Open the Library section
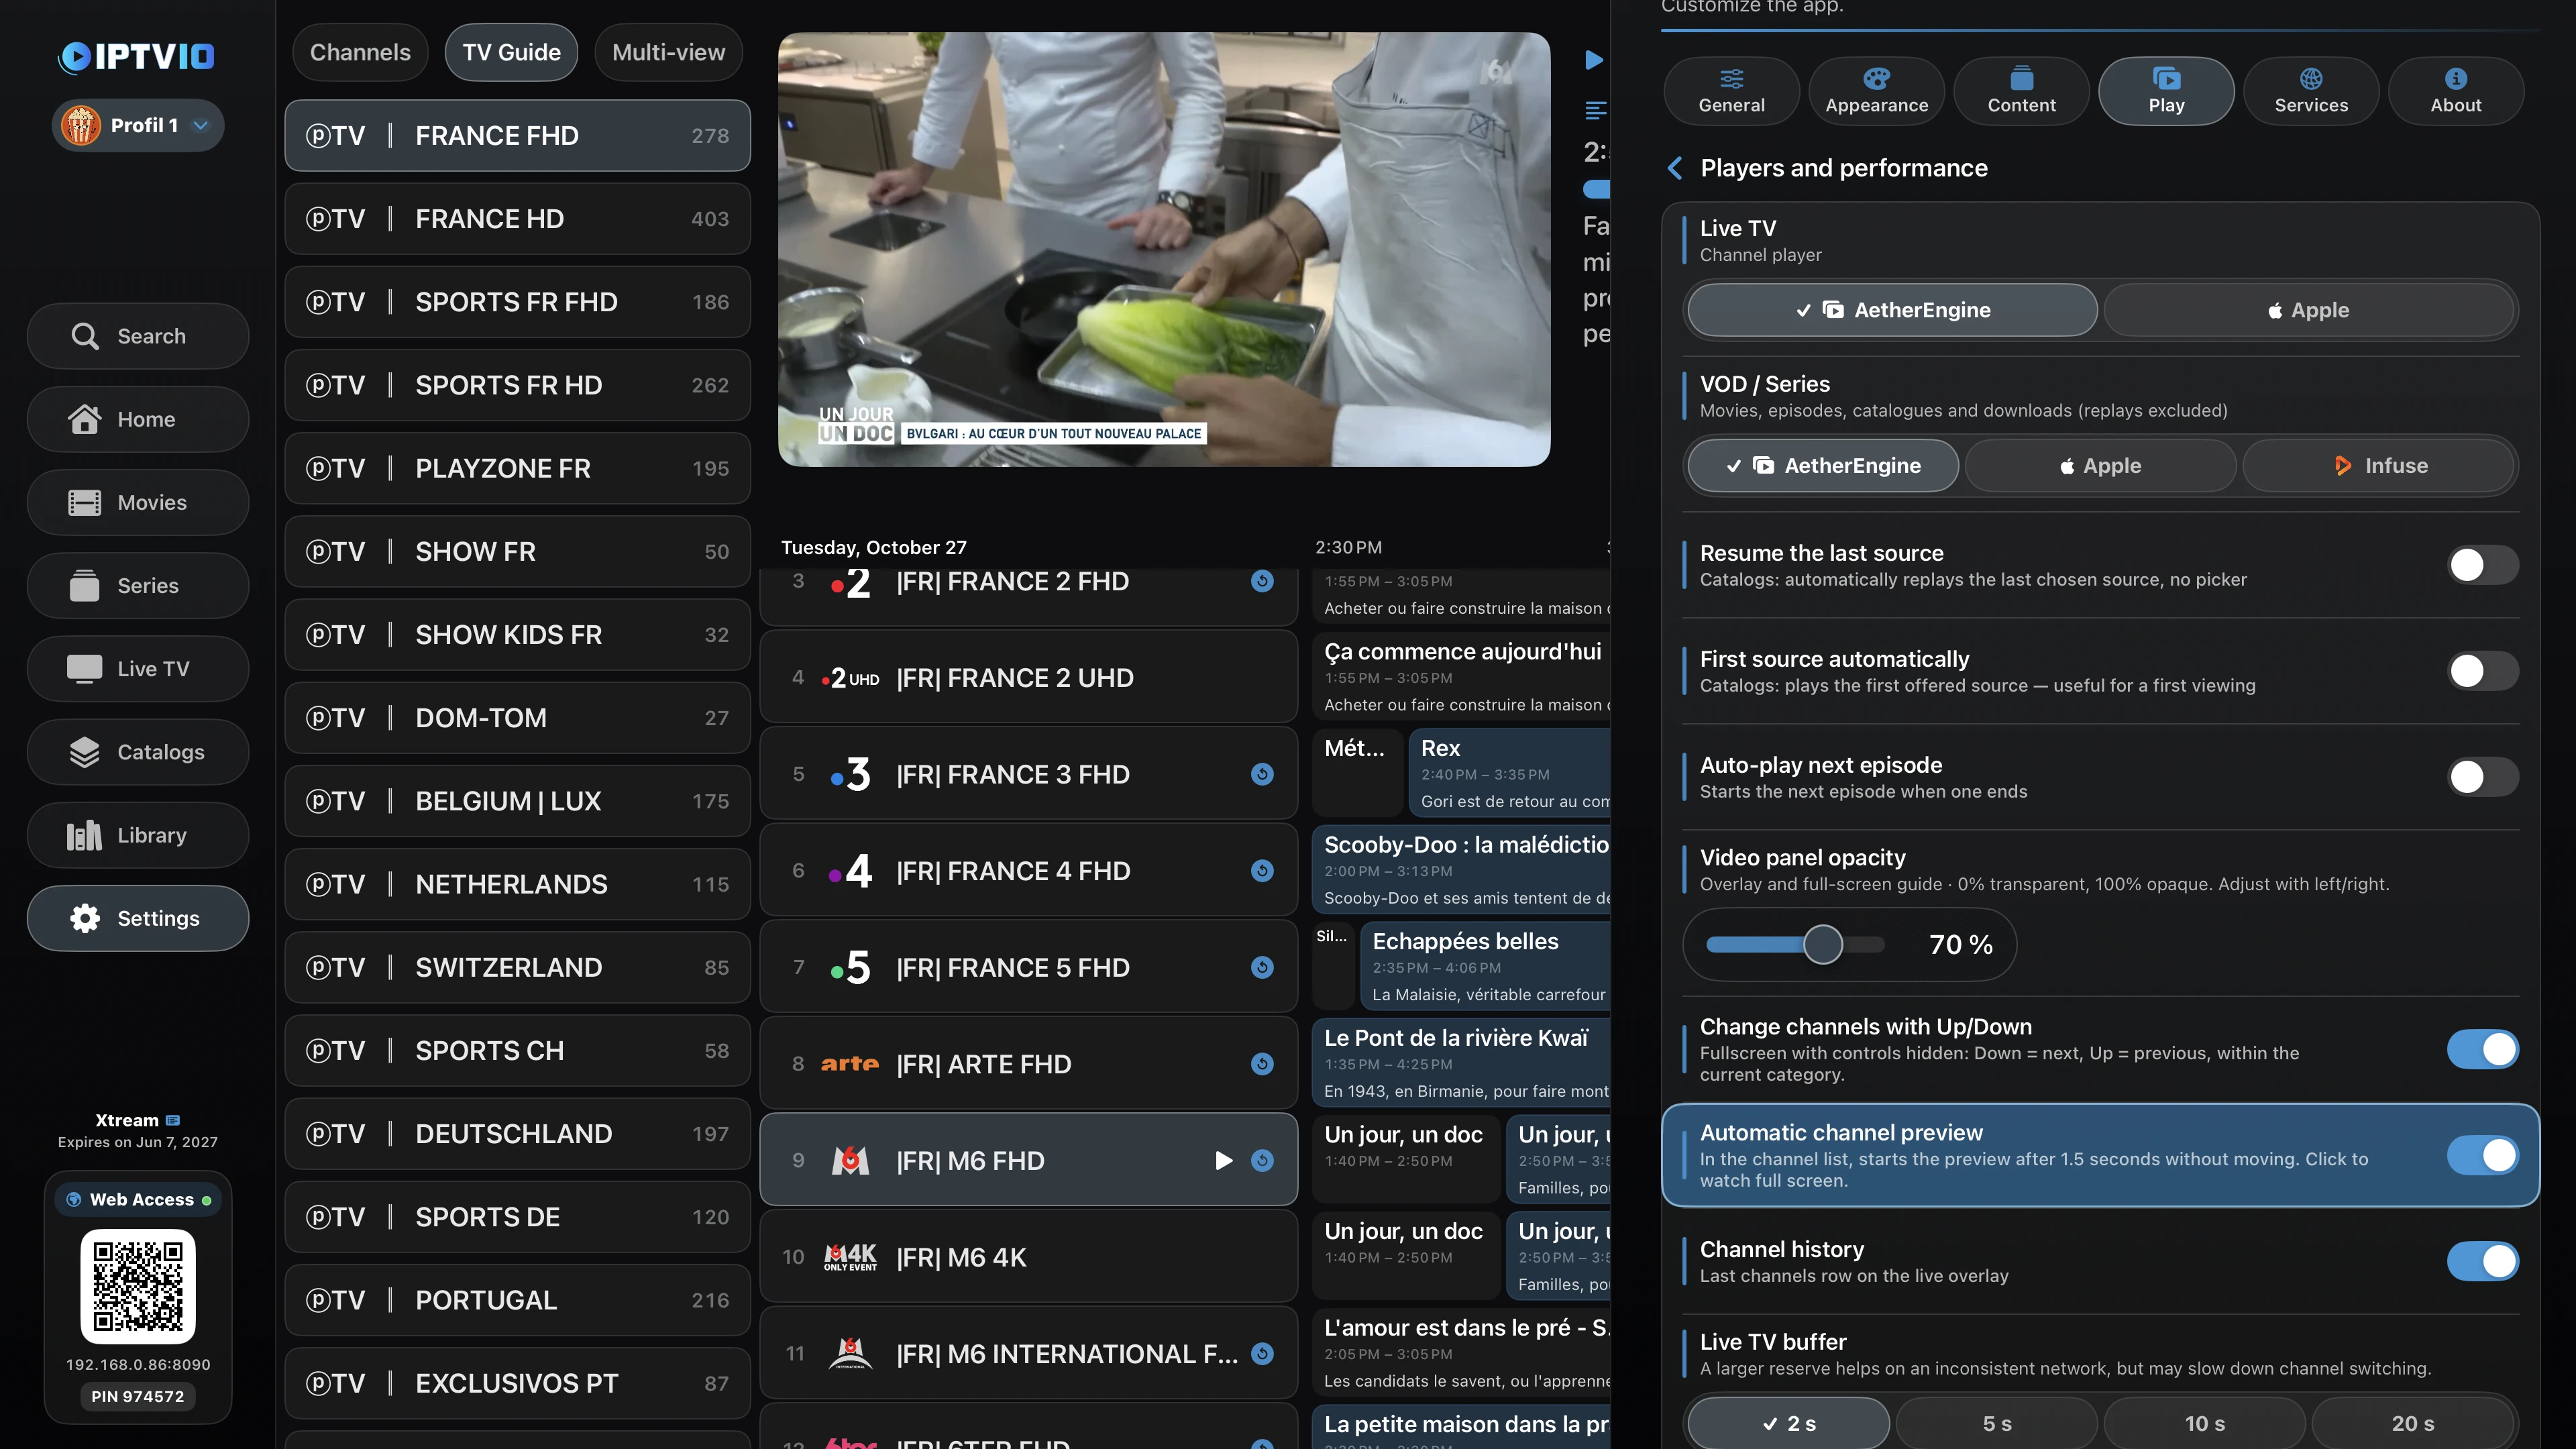This screenshot has width=2576, height=1449. [138, 834]
